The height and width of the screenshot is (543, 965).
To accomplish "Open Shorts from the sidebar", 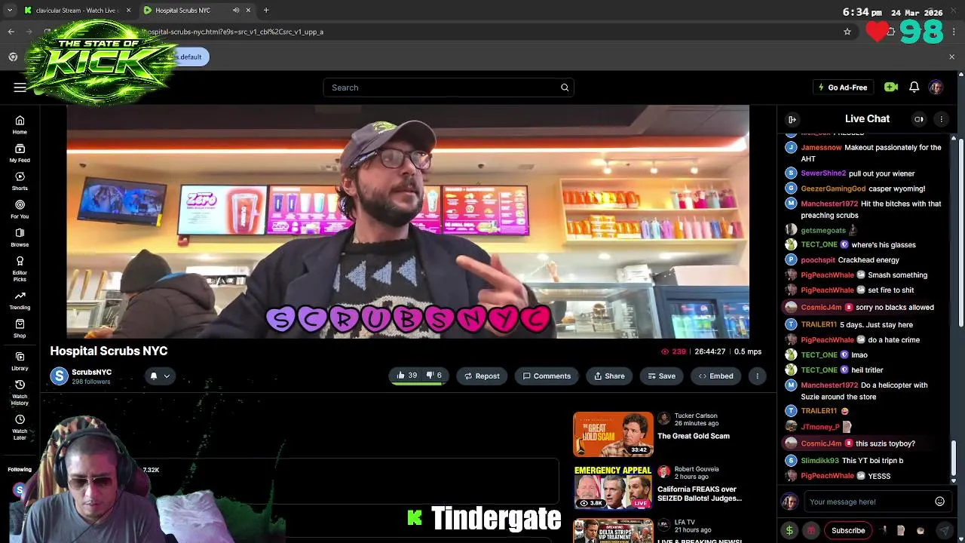I will click(x=20, y=181).
